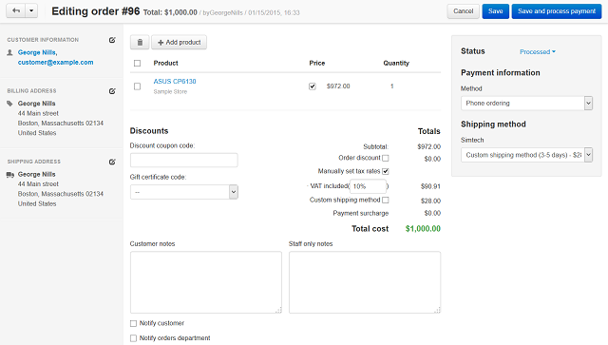Click the $1,000.00 total cost value
The height and width of the screenshot is (345, 608).
pos(423,229)
